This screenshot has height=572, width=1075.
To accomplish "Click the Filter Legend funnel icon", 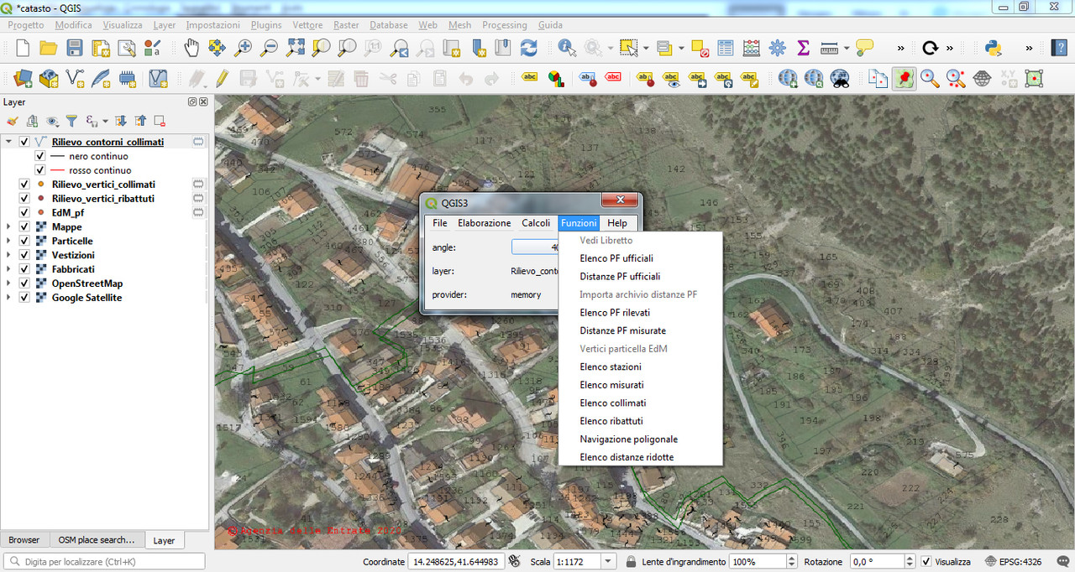I will [x=72, y=121].
